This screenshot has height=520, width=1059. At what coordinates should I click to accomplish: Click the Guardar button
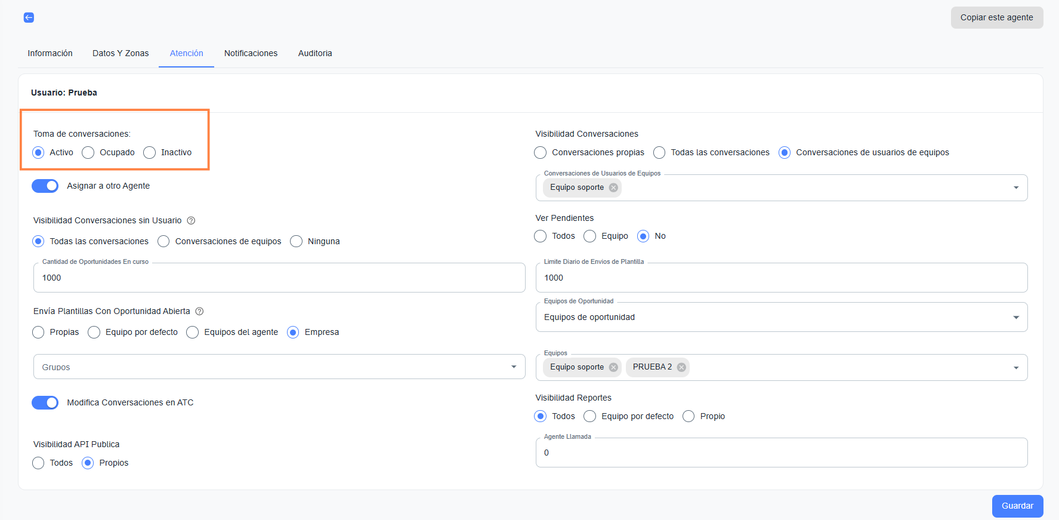coord(1017,506)
